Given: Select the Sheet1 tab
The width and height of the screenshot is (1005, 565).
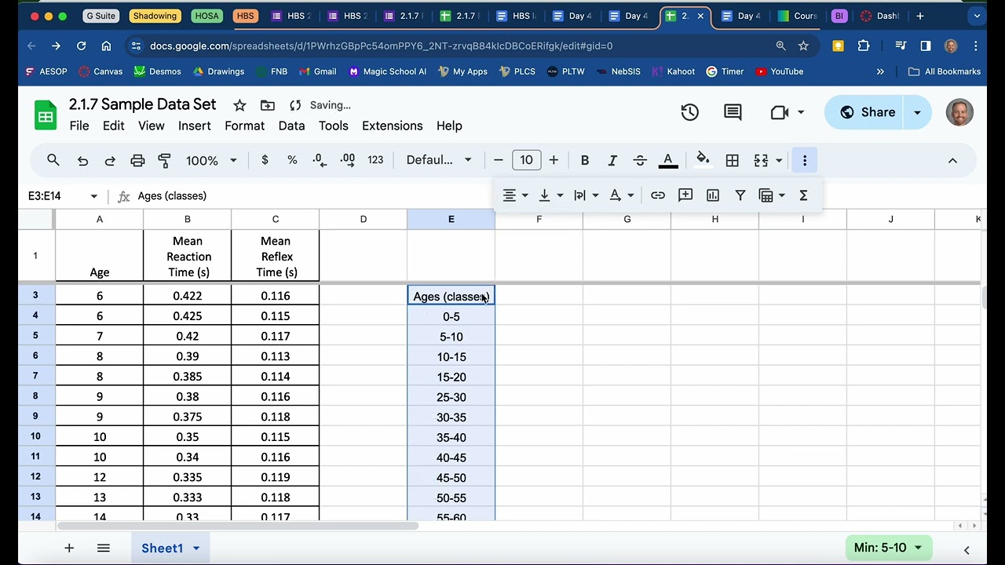Looking at the screenshot, I should 170,548.
